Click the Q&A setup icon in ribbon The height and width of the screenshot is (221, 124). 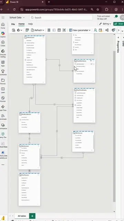coord(113,30)
